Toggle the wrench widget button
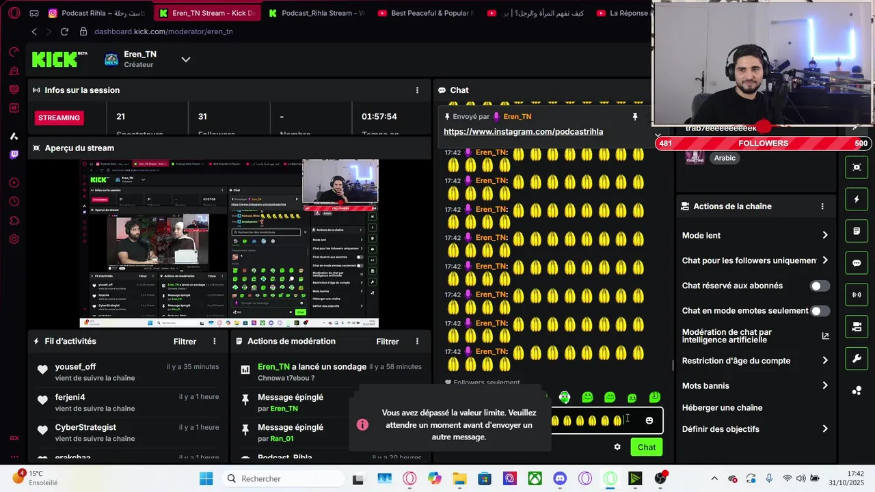This screenshot has height=492, width=875. click(x=857, y=358)
